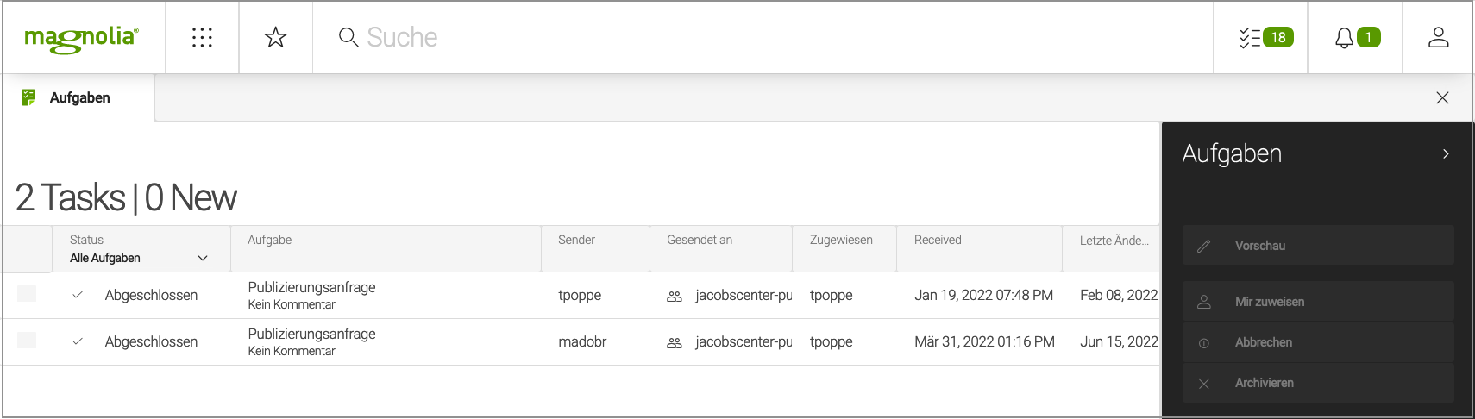Open the app launcher grid icon
The height and width of the screenshot is (419, 1475).
click(202, 37)
